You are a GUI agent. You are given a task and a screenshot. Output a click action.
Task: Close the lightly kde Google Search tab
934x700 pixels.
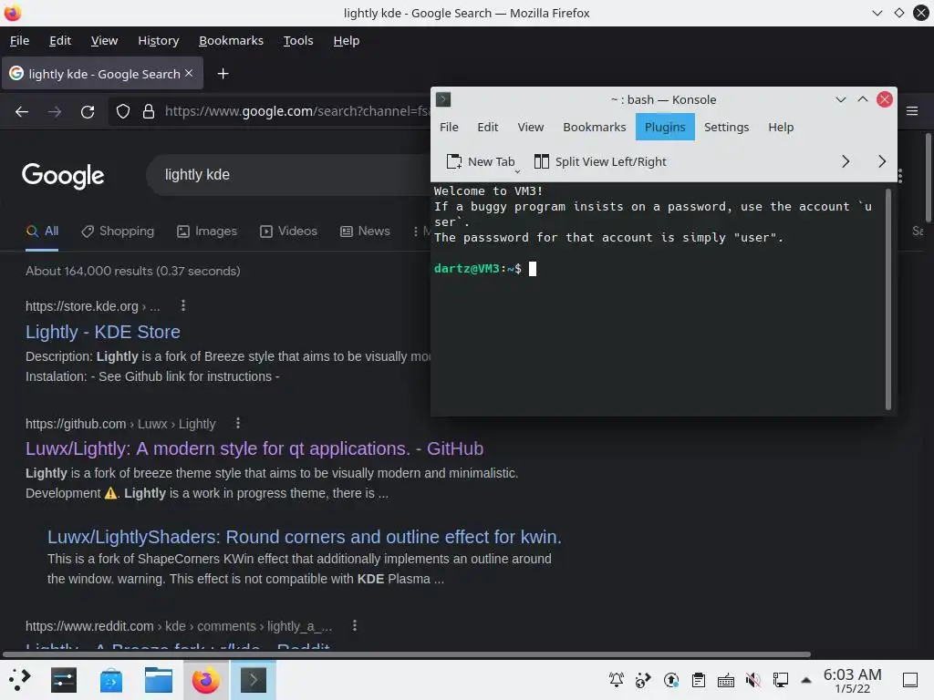coord(189,73)
